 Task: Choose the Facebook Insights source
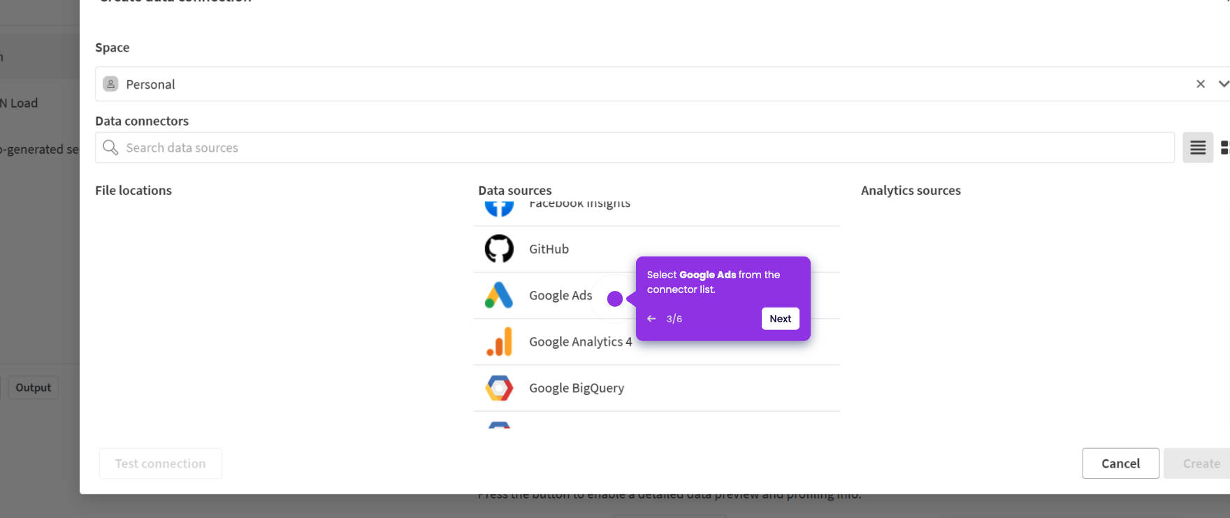coord(657,212)
